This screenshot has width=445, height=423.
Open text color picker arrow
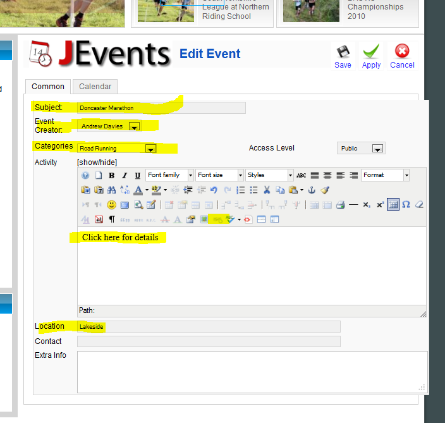pyautogui.click(x=147, y=190)
